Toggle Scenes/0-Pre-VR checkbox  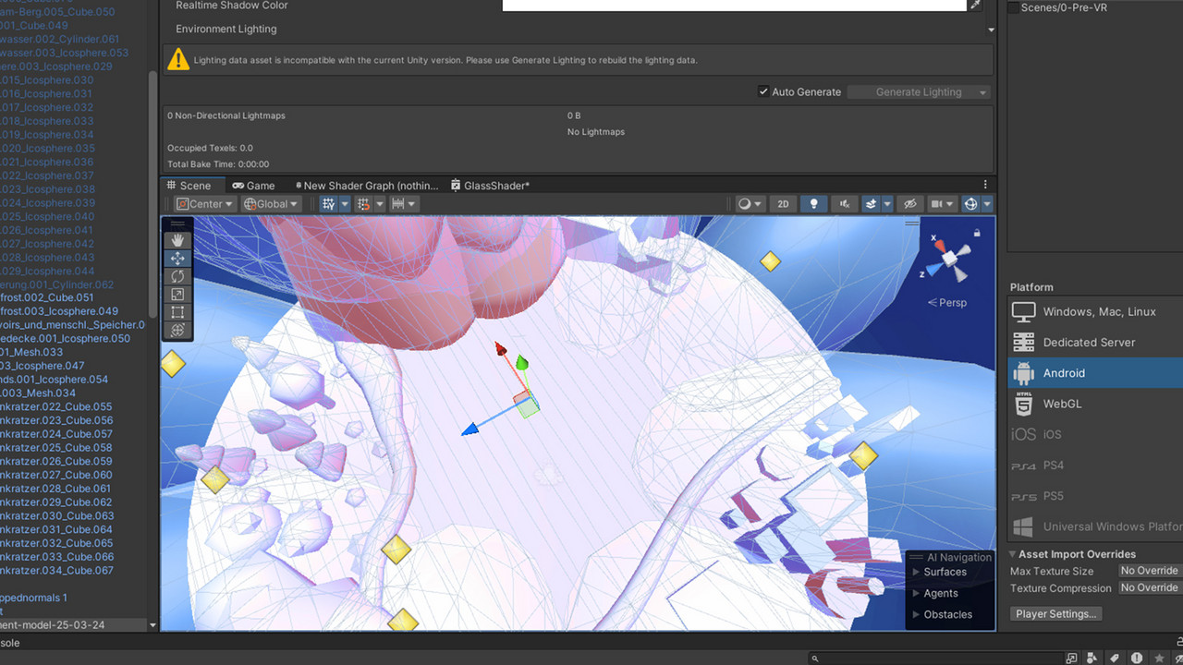pyautogui.click(x=1014, y=7)
